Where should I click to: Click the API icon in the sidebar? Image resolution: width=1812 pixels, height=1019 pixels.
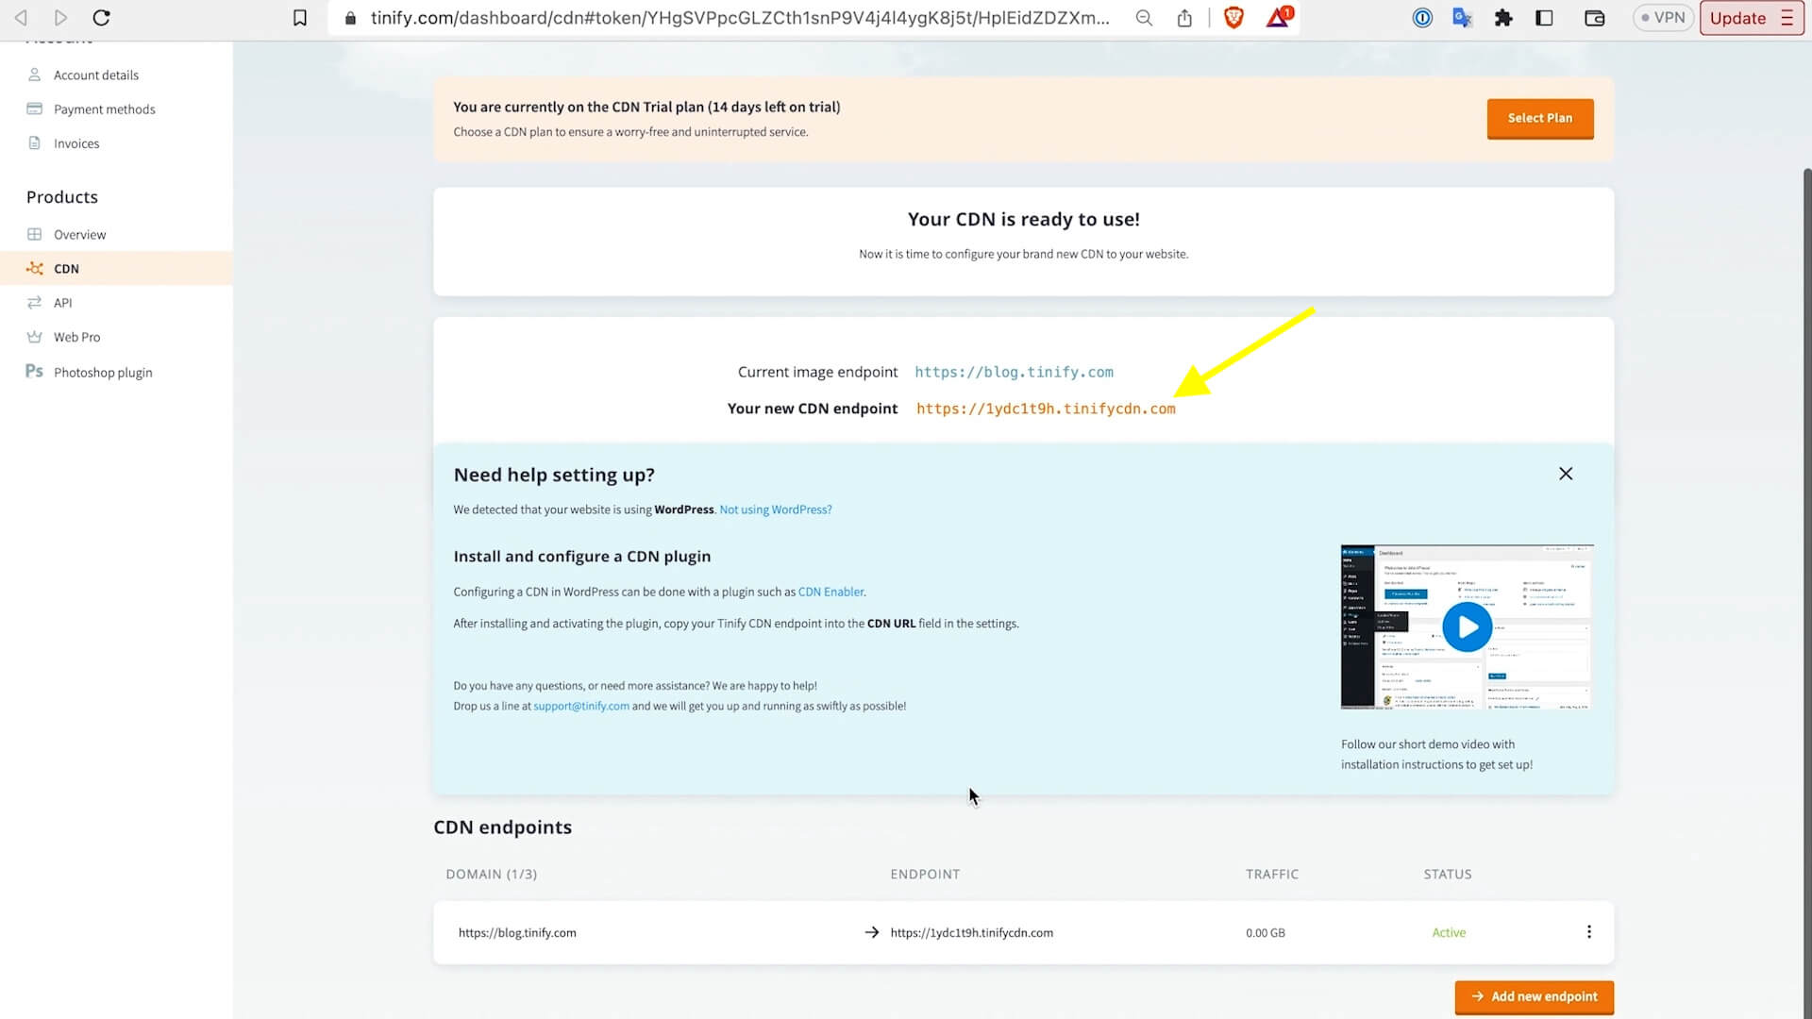[x=34, y=302]
